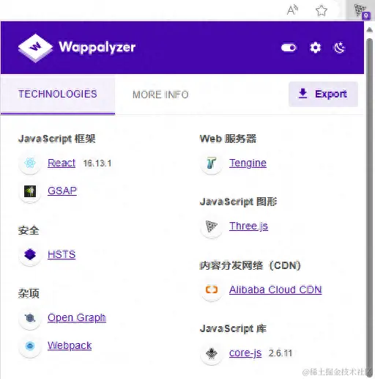
Task: Click the Tengine icon
Action: point(212,163)
